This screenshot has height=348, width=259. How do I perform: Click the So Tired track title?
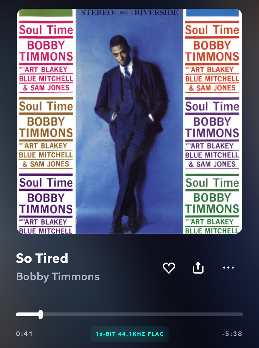(x=42, y=258)
